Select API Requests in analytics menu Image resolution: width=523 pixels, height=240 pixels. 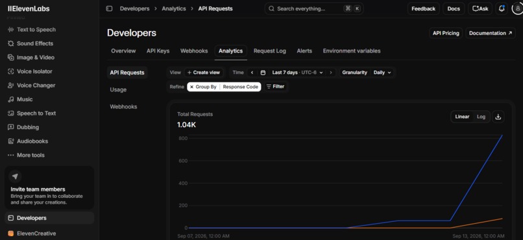pos(127,73)
